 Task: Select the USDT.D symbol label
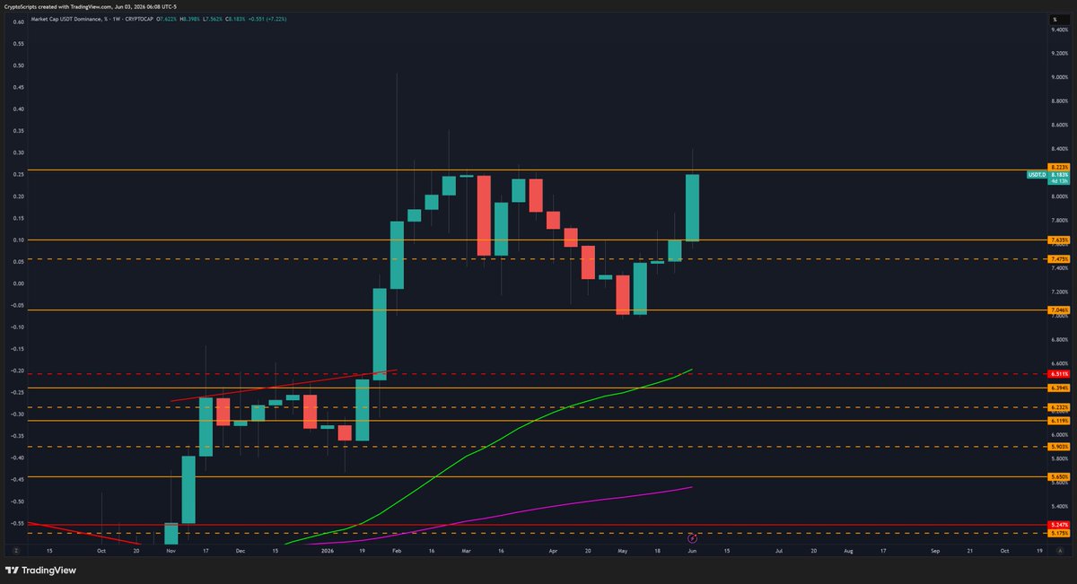click(x=1037, y=175)
